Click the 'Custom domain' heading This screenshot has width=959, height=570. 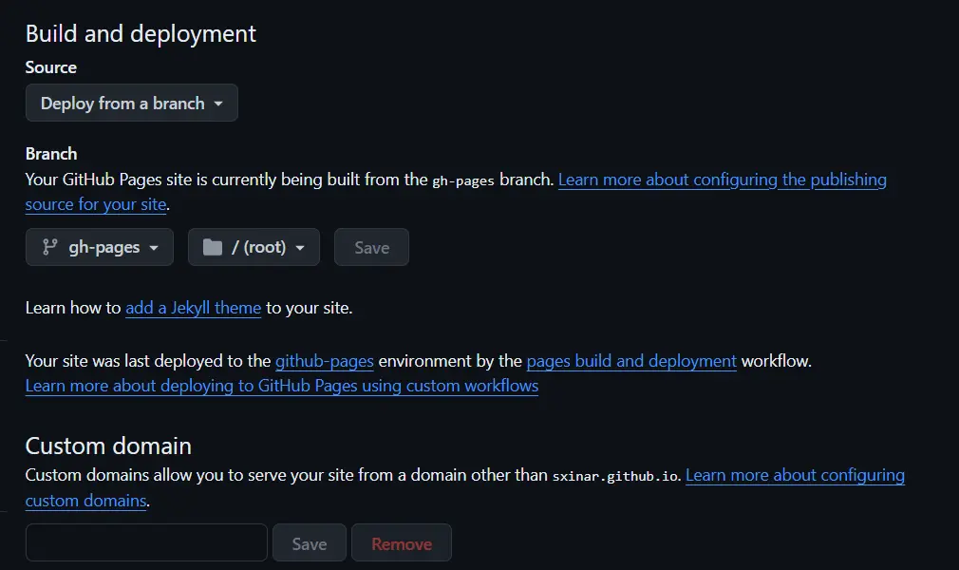click(108, 446)
